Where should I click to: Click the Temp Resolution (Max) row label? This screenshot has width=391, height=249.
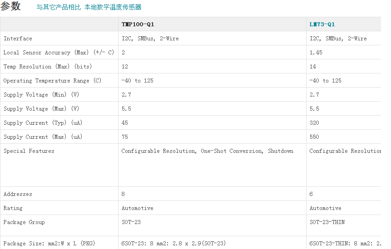pos(47,67)
